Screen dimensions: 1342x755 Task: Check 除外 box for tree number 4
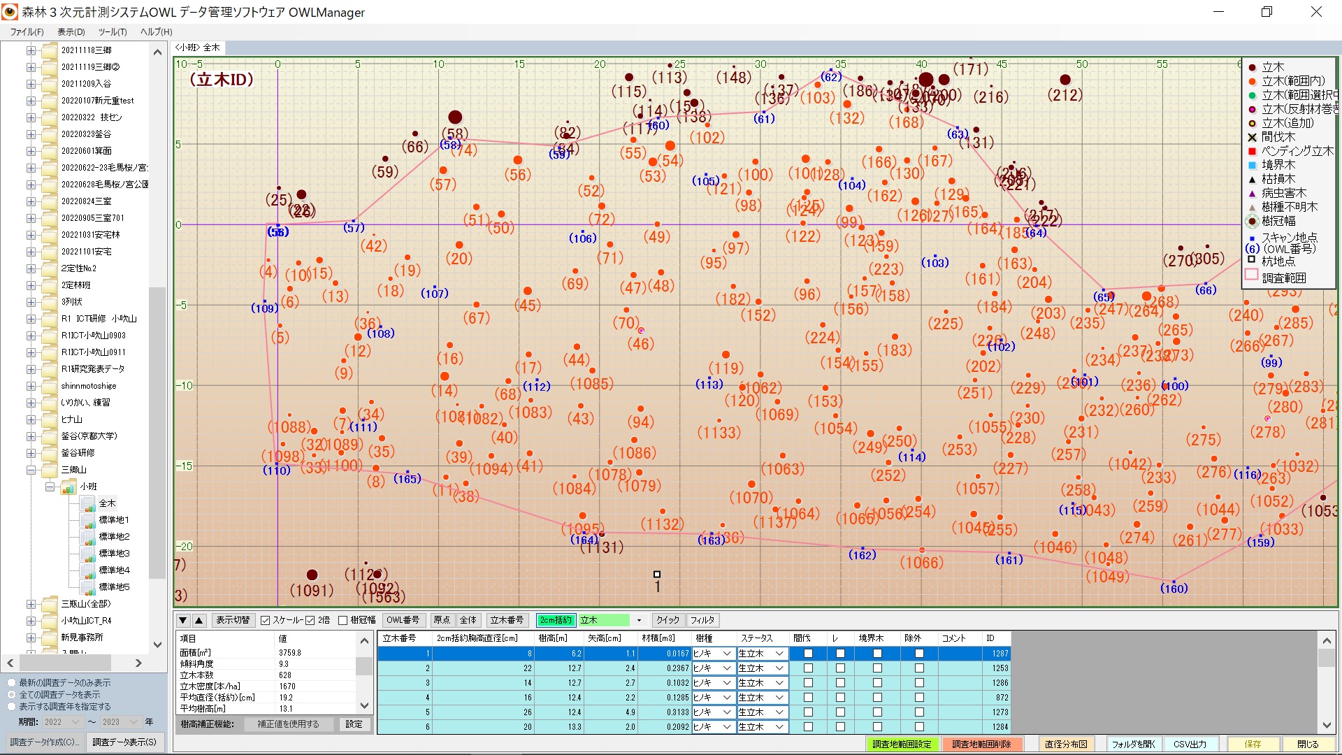pos(919,698)
